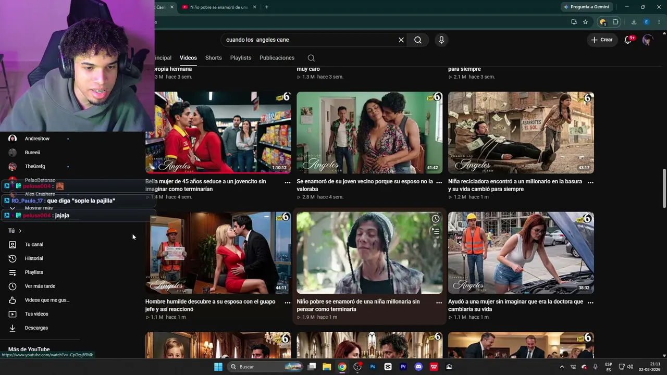Clear the YouTube search query with the X
This screenshot has height=375, width=667.
pos(401,40)
